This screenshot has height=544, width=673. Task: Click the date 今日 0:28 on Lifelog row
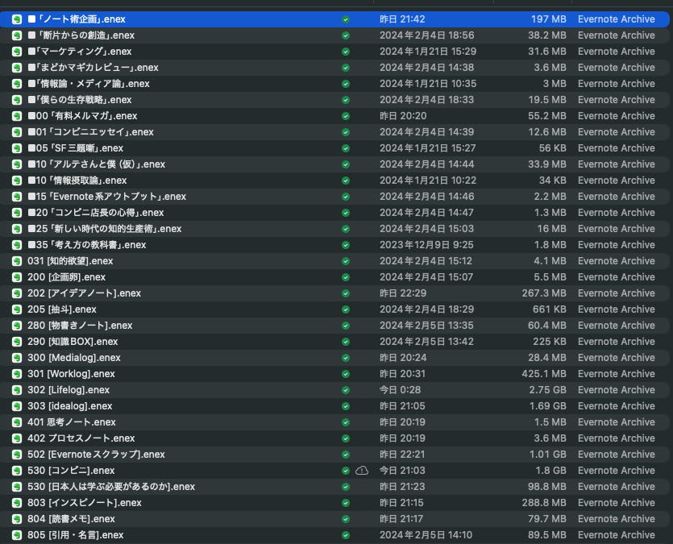(400, 390)
